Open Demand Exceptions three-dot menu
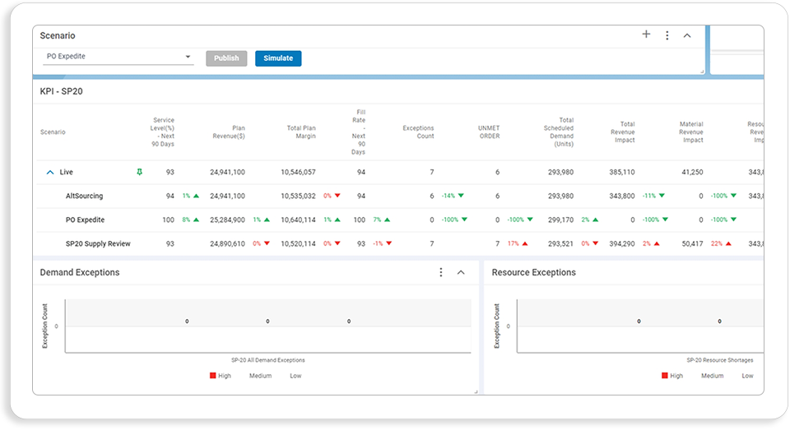Image resolution: width=790 pixels, height=444 pixels. pos(441,272)
